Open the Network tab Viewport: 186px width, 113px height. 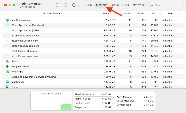coord(138,5)
